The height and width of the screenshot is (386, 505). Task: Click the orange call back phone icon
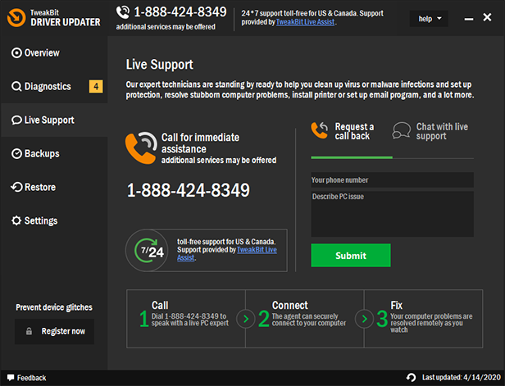tap(319, 130)
